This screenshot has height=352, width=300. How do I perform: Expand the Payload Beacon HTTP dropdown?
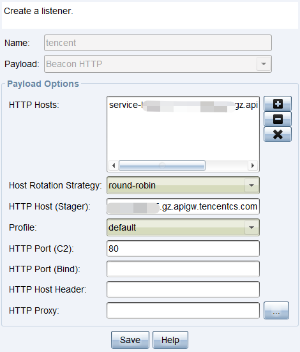[264, 64]
